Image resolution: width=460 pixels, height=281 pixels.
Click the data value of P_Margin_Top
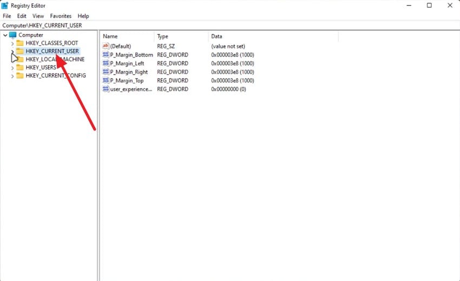coord(233,80)
